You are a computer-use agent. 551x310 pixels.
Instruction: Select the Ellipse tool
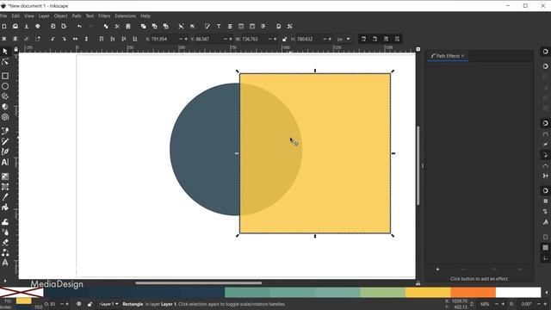pos(5,86)
